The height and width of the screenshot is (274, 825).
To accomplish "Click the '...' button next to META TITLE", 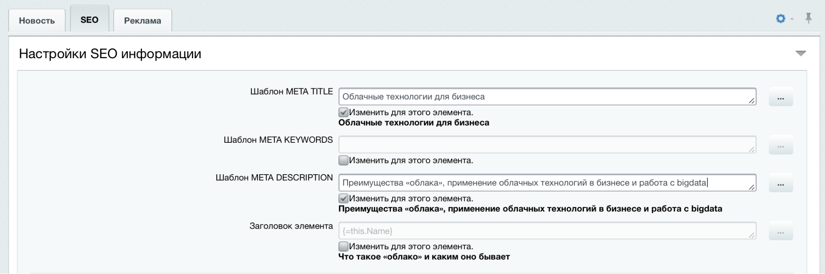I will coord(780,97).
